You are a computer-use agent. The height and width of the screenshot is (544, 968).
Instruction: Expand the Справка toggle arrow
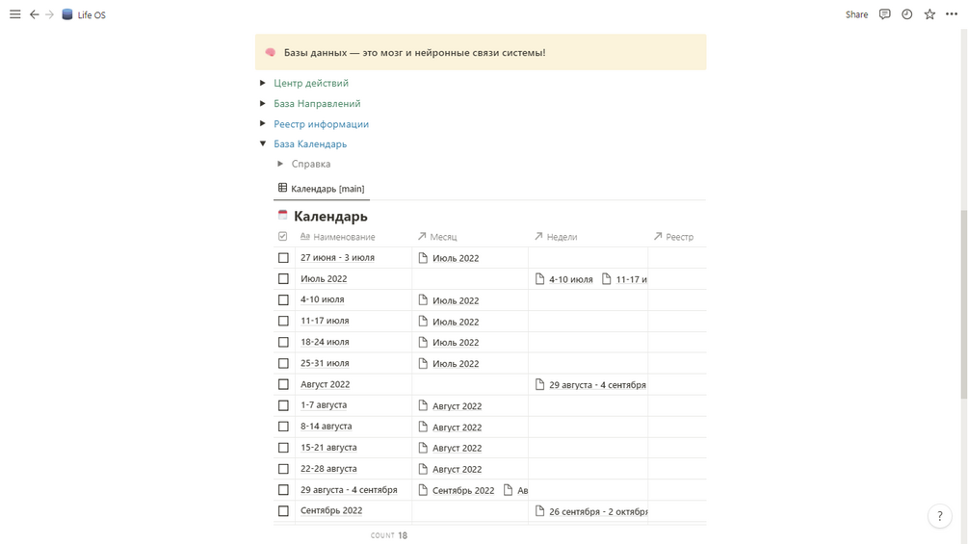[280, 164]
